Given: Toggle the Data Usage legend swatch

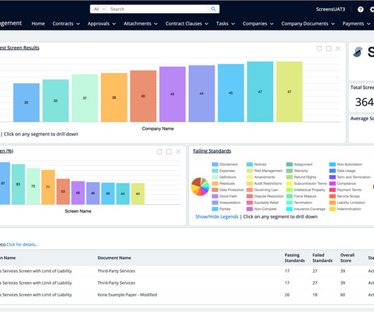Looking at the screenshot, I should coord(332,171).
